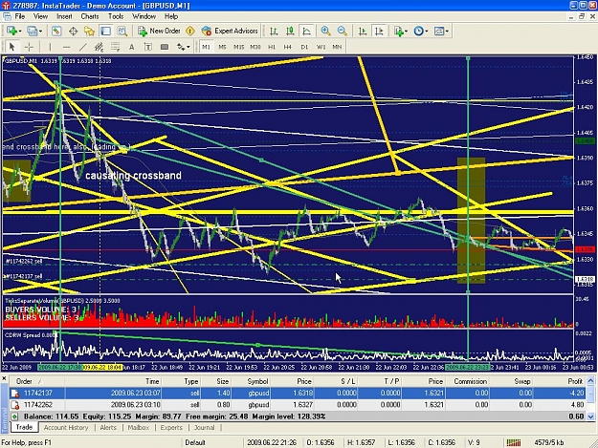Toggle the Terminal panel icon

105,31
